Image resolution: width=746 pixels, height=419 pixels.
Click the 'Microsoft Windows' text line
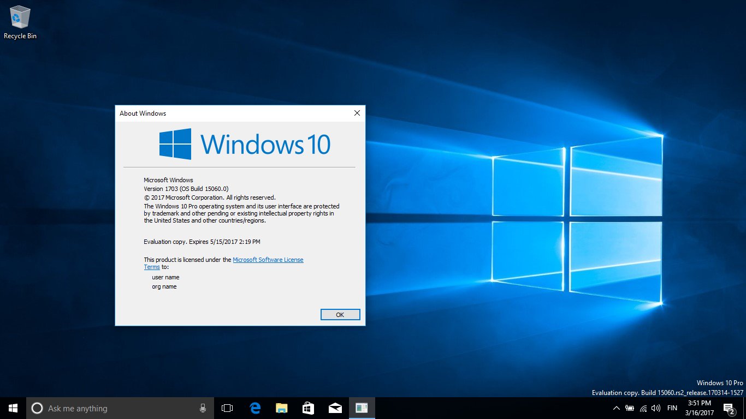click(x=168, y=180)
